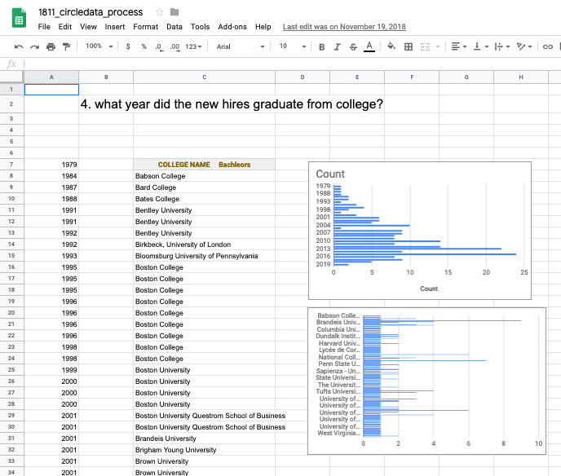Open the last edit November 19 link
This screenshot has width=561, height=476.
coord(344,27)
